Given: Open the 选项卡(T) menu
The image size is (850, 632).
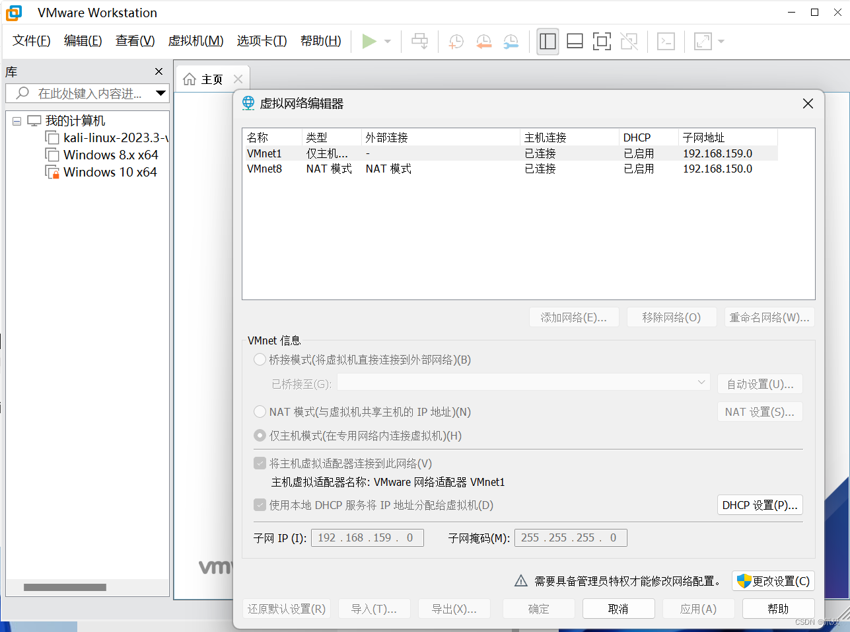Looking at the screenshot, I should (262, 41).
